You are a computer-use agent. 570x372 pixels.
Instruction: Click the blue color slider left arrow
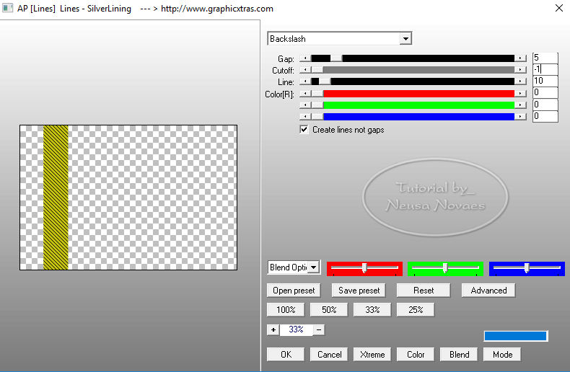[305, 116]
